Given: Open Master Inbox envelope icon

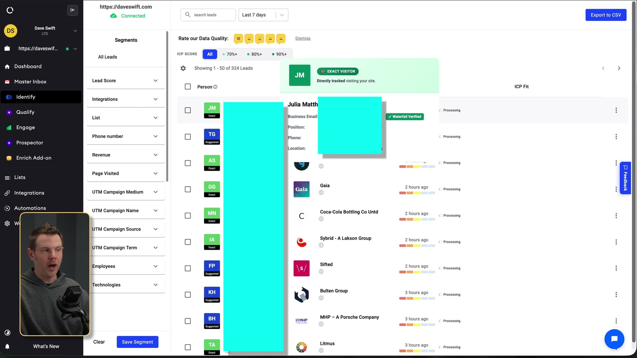Looking at the screenshot, I should pos(7,82).
